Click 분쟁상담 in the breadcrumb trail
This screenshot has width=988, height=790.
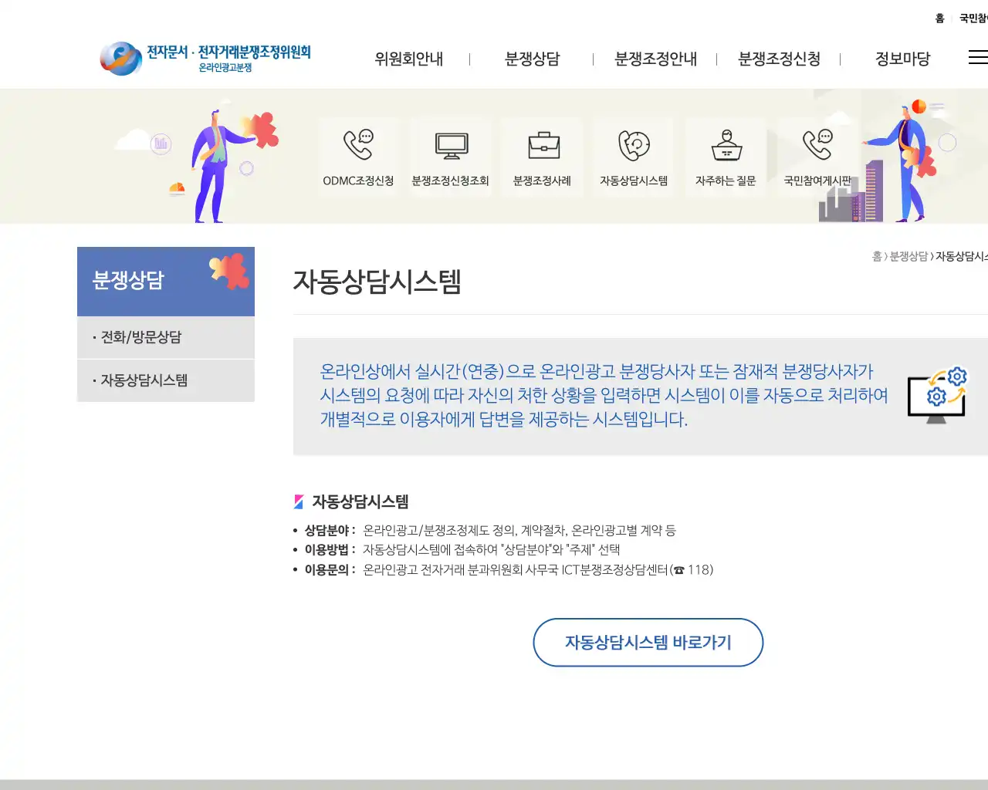(x=908, y=257)
